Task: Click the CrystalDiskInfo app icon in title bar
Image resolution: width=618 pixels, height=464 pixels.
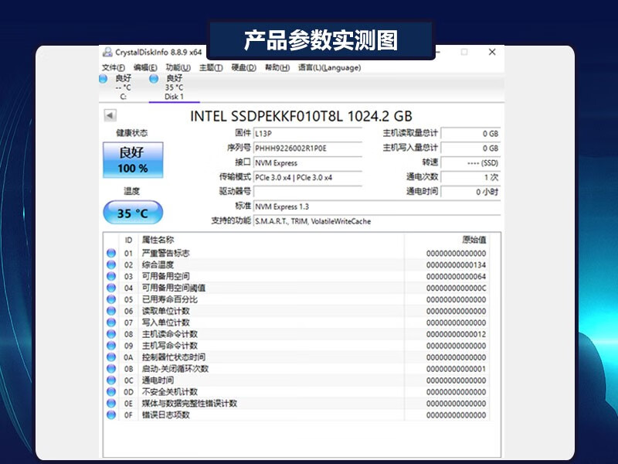Action: click(x=107, y=52)
